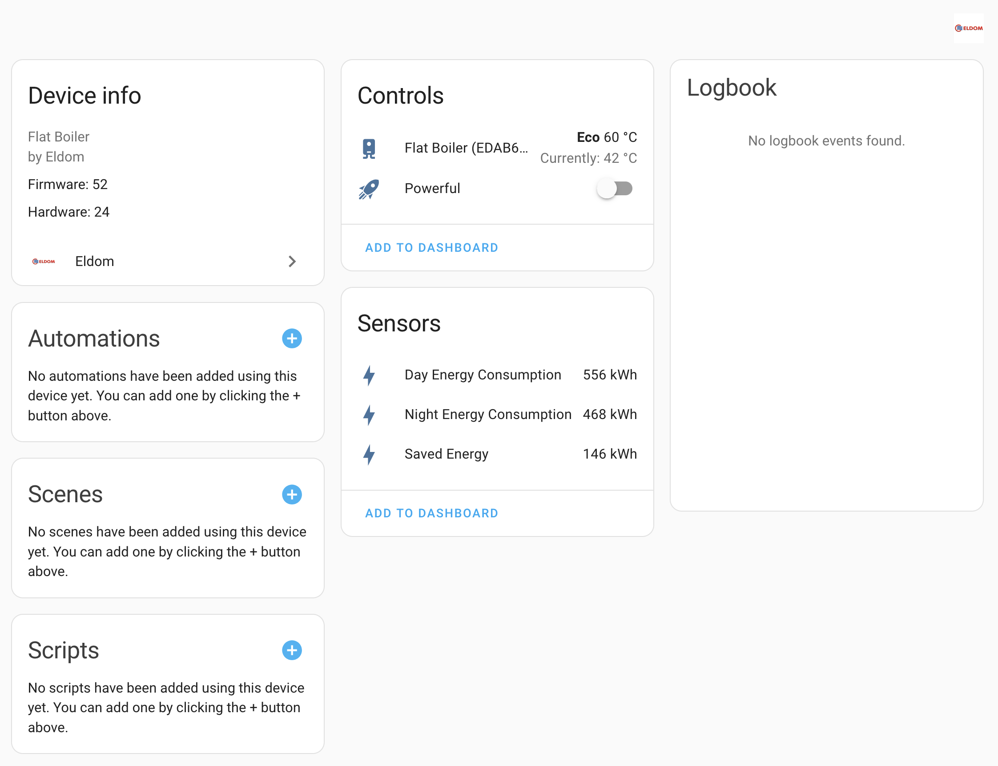Open Night Energy Consumption 468 kWh value
This screenshot has height=766, width=998.
pos(610,415)
